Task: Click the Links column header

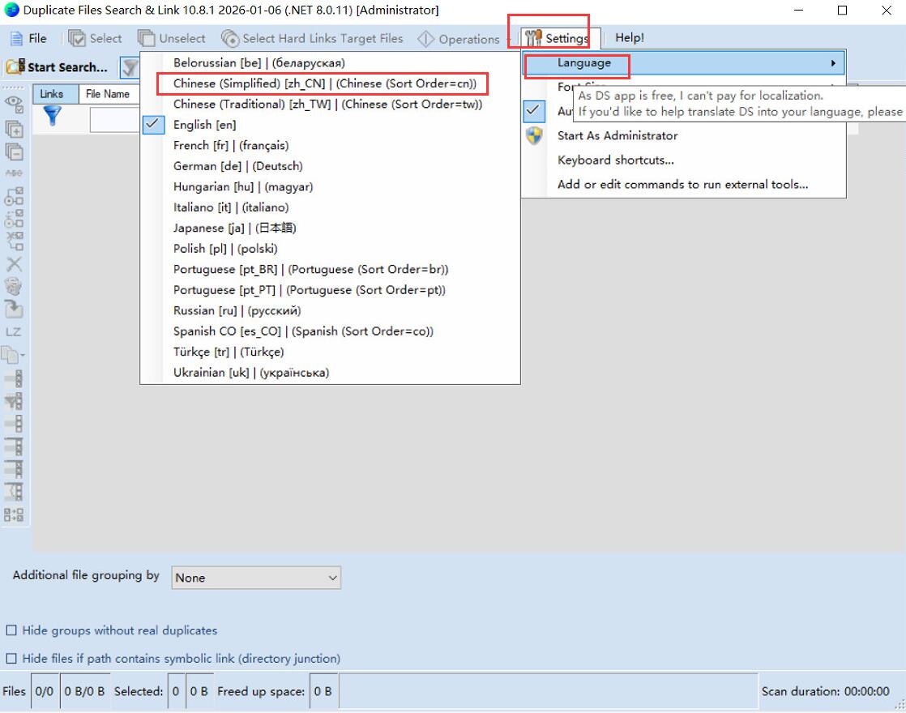Action: 55,94
